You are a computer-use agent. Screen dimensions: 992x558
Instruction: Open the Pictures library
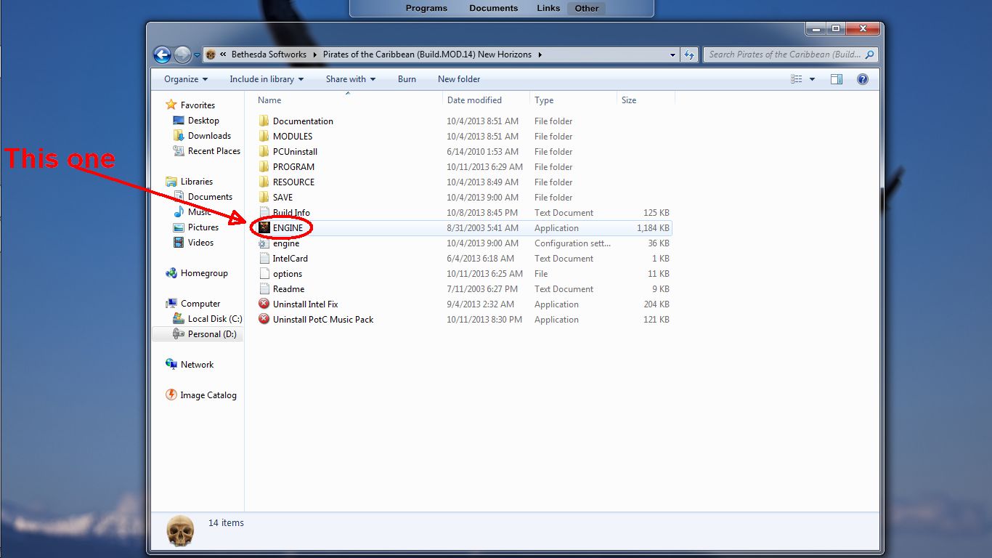click(196, 227)
